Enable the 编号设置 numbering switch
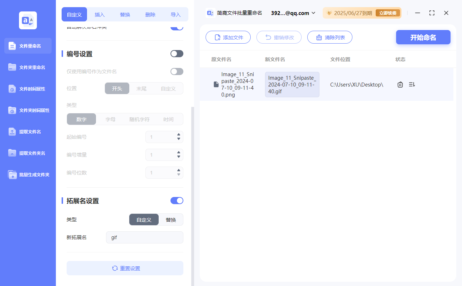This screenshot has height=286, width=462. coord(177,53)
